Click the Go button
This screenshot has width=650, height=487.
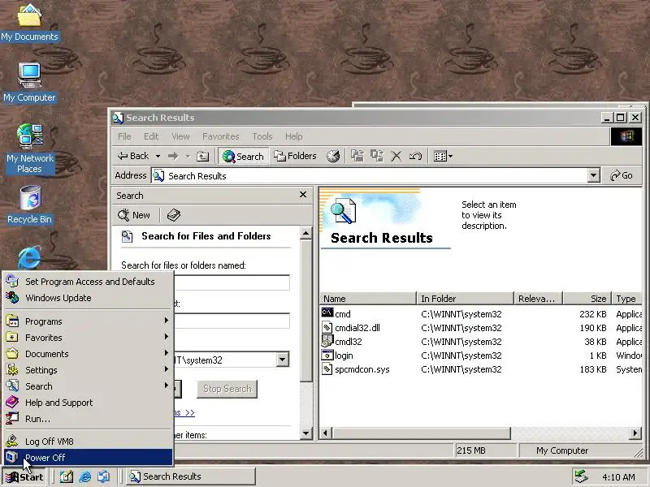(x=622, y=175)
